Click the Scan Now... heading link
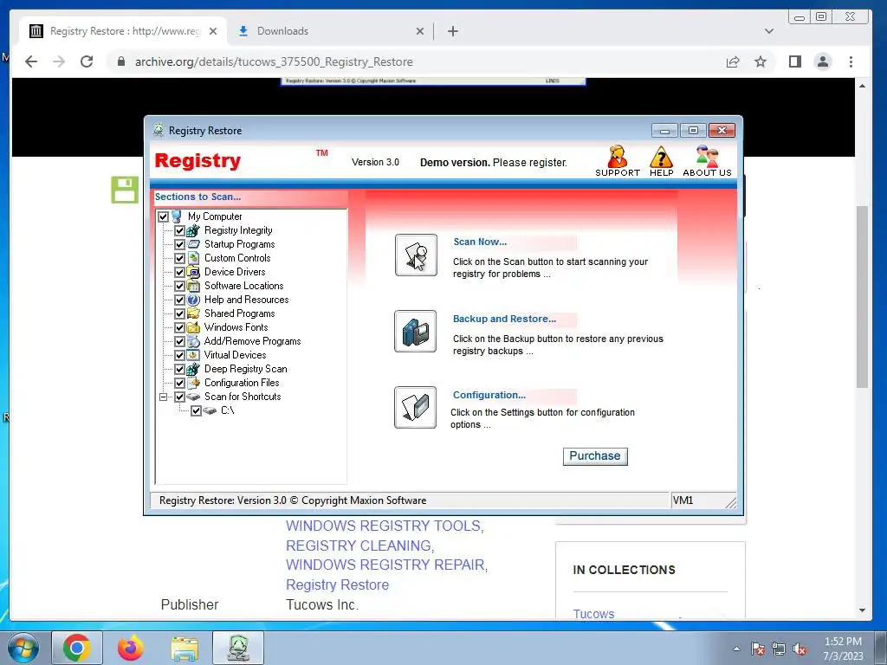The height and width of the screenshot is (665, 887). (x=480, y=242)
